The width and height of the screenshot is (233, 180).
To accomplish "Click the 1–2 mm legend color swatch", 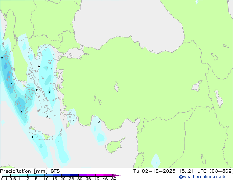I will [23, 175].
